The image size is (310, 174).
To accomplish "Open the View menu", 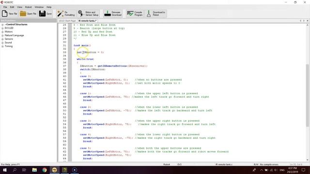I will pyautogui.click(x=19, y=7).
